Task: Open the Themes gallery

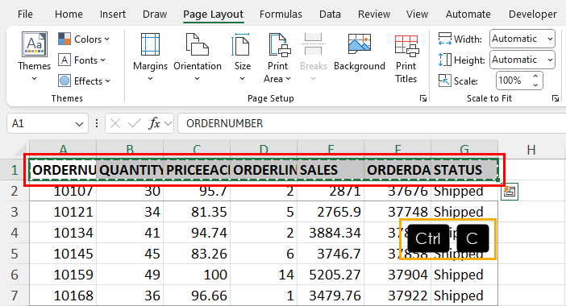Action: pos(35,56)
